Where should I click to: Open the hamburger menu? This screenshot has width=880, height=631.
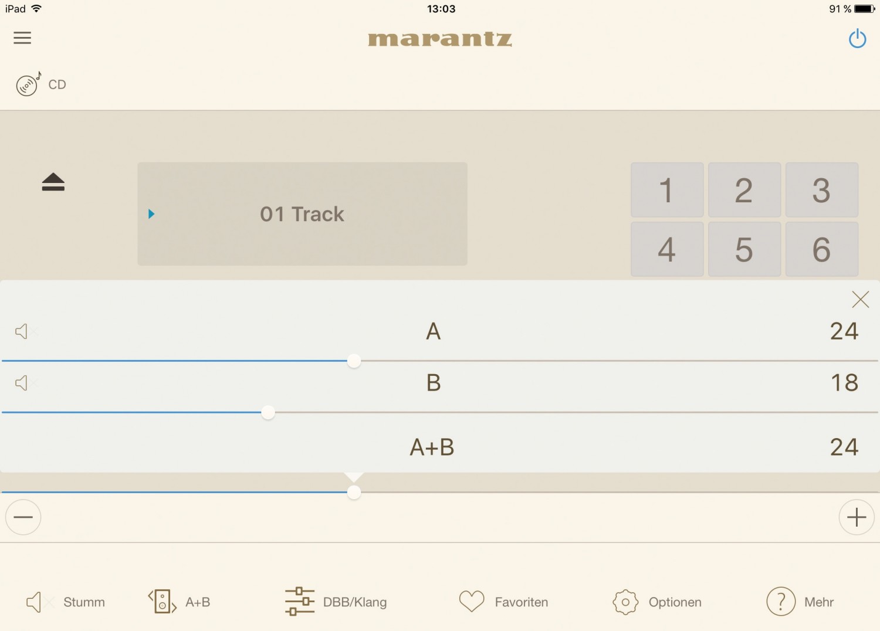click(22, 38)
